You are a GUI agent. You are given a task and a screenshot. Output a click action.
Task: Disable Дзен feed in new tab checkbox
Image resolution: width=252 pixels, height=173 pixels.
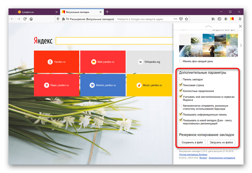(181, 120)
